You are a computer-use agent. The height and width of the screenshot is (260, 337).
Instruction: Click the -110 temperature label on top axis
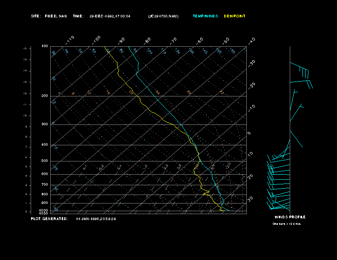point(71,39)
